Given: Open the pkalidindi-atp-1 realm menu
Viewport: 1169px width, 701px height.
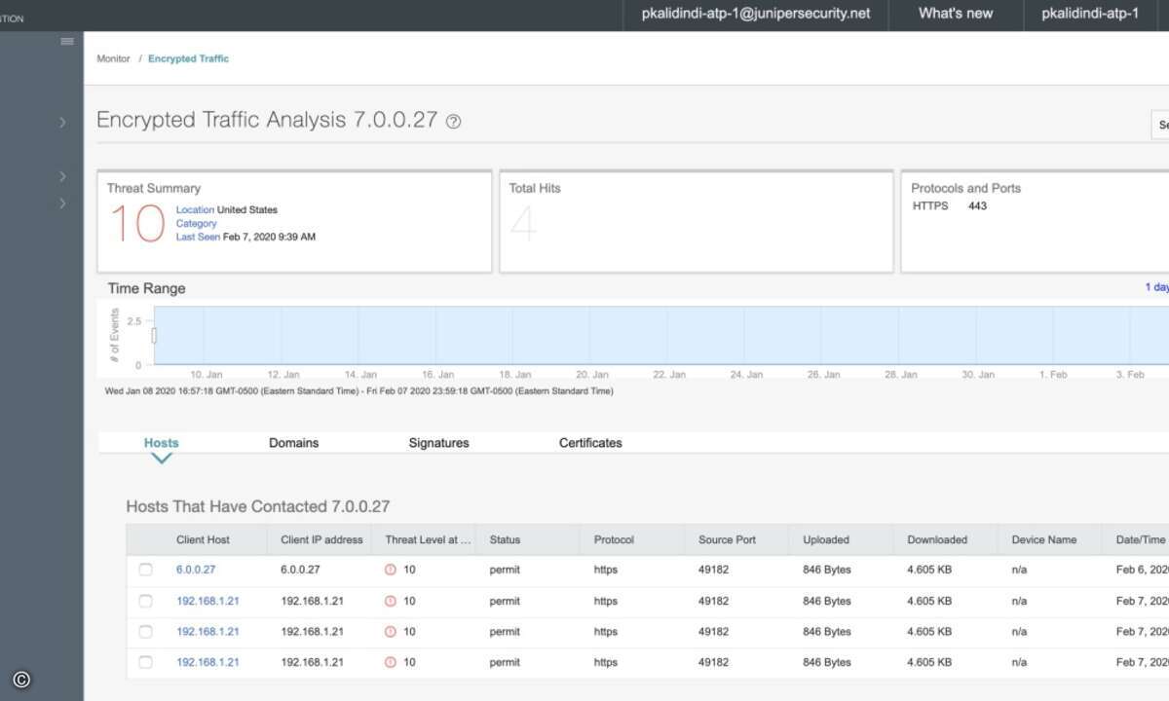Looking at the screenshot, I should point(1090,14).
